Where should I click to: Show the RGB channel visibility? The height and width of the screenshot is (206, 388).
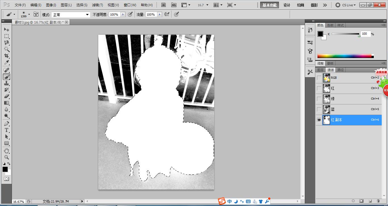coord(319,78)
